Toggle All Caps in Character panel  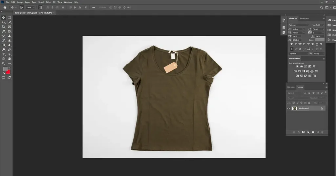coord(300,44)
